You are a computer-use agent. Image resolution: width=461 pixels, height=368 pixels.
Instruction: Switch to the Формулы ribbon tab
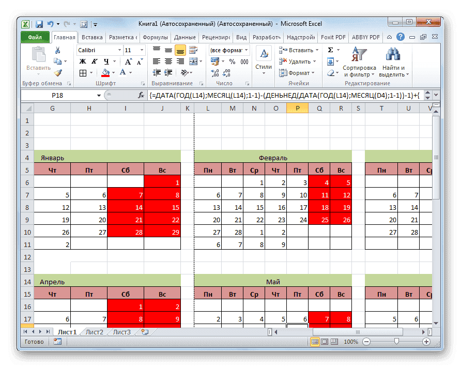pyautogui.click(x=155, y=37)
